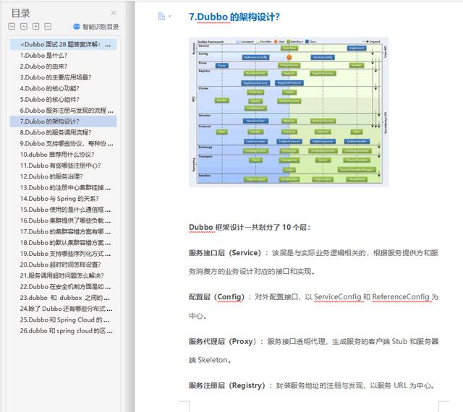Click the 目录 panel title
463x412 pixels.
pos(21,13)
